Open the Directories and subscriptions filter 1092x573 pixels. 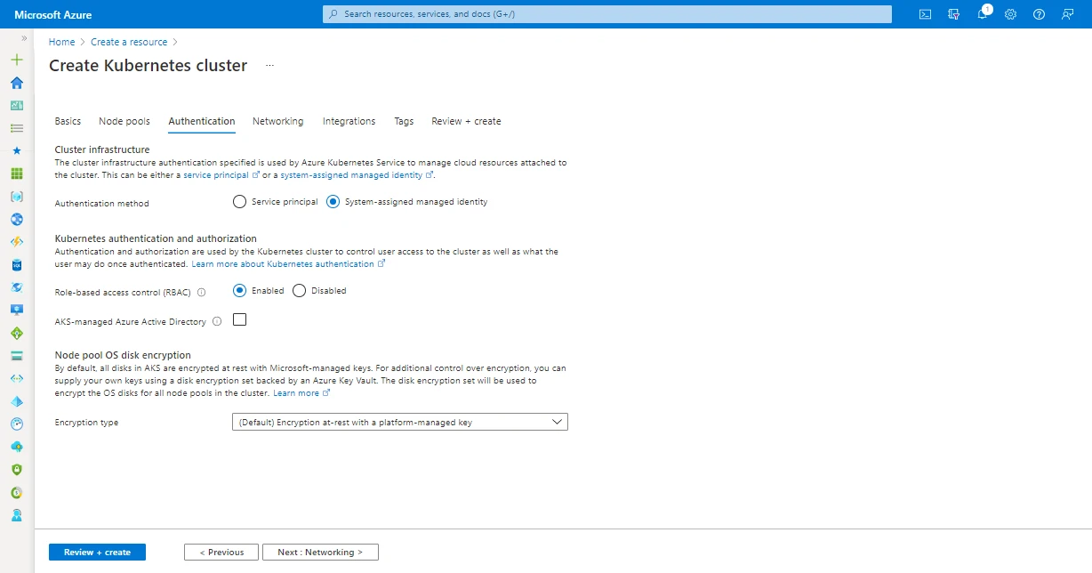click(x=953, y=14)
